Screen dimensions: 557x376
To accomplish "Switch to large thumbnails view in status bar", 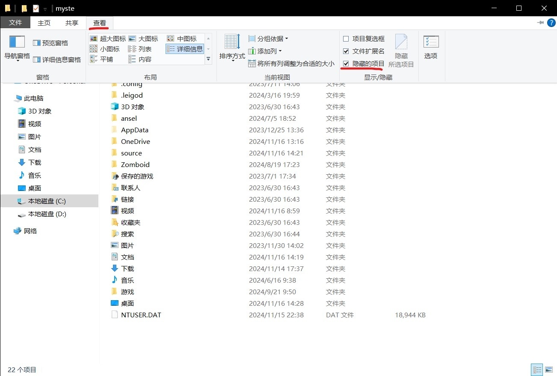I will point(549,370).
